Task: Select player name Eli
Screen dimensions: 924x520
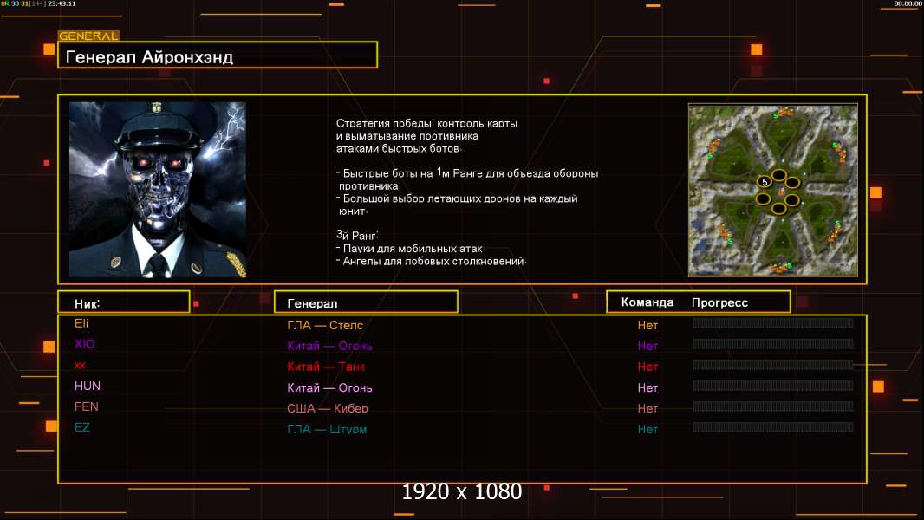Action: point(81,323)
